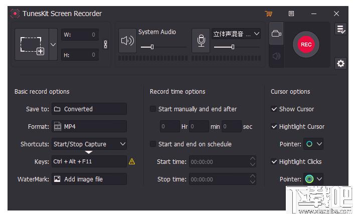Decrease Stop time with down stepper arrow
The width and height of the screenshot is (354, 214).
[253, 182]
